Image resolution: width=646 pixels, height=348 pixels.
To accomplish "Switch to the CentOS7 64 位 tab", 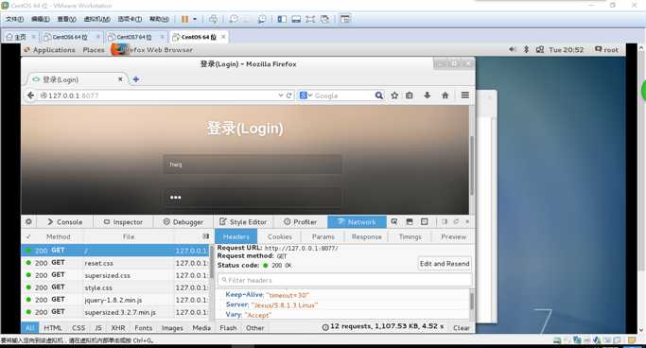I will (134, 37).
